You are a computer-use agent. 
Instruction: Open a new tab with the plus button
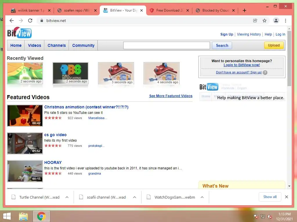click(245, 10)
